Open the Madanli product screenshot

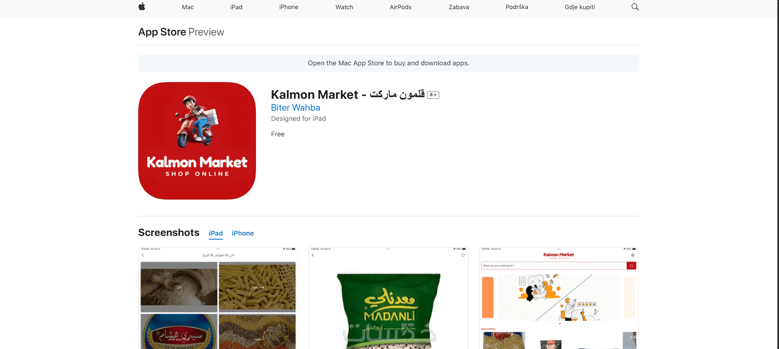(388, 298)
